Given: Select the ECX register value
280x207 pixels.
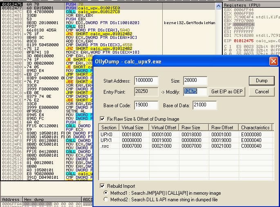Looking at the screenshot, I should (244, 13).
